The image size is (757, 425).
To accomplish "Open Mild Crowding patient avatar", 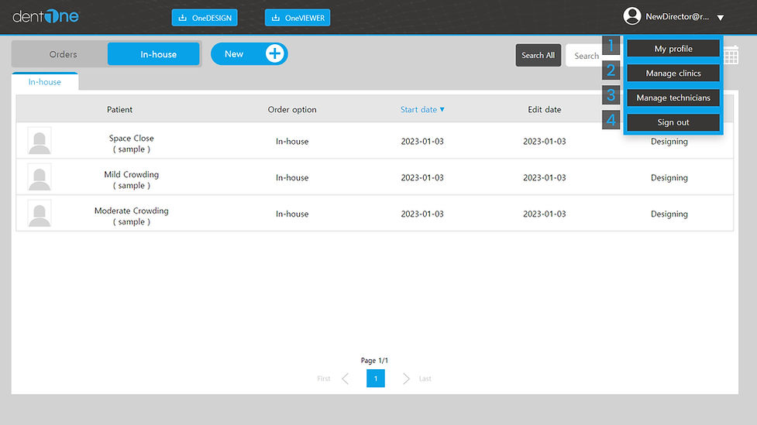I will click(40, 177).
